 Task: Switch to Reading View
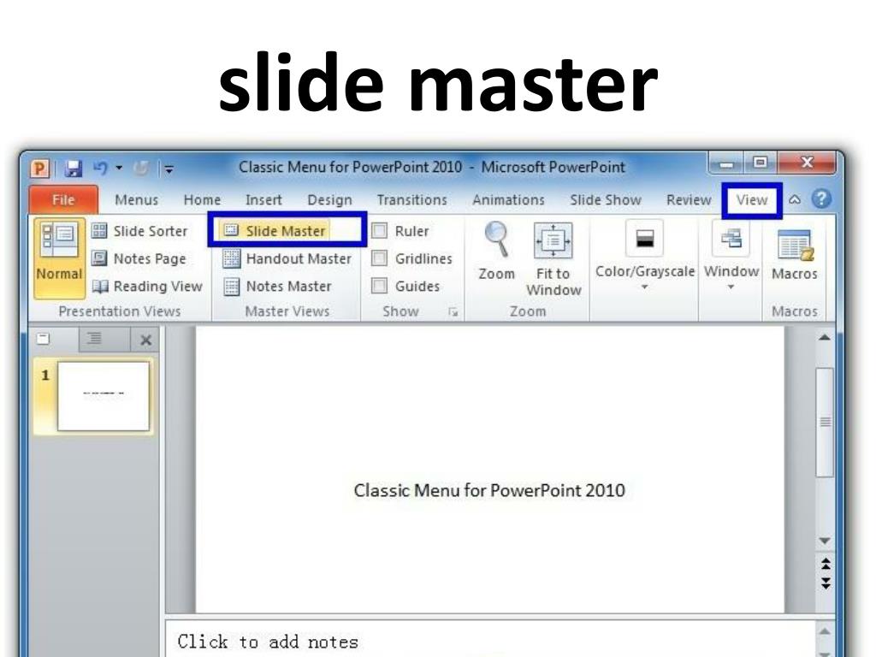(147, 286)
